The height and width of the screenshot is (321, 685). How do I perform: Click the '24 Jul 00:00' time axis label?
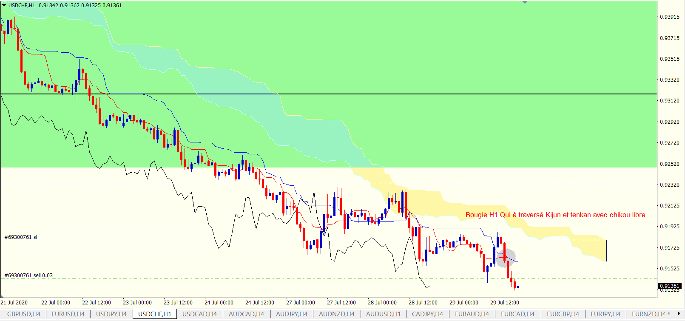(219, 303)
